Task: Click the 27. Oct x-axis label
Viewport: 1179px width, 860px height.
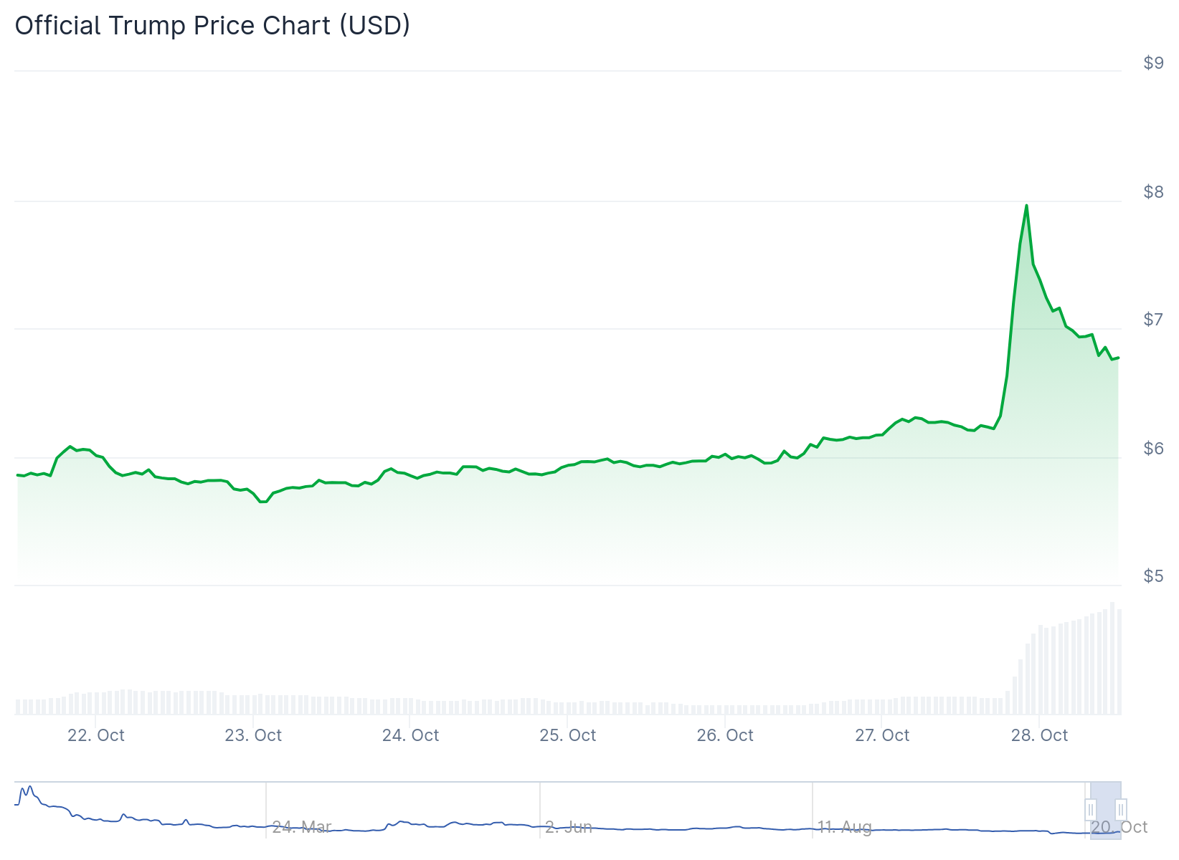Action: pos(882,735)
